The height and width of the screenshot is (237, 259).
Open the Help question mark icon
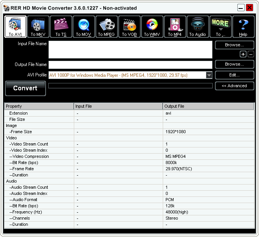(x=243, y=27)
